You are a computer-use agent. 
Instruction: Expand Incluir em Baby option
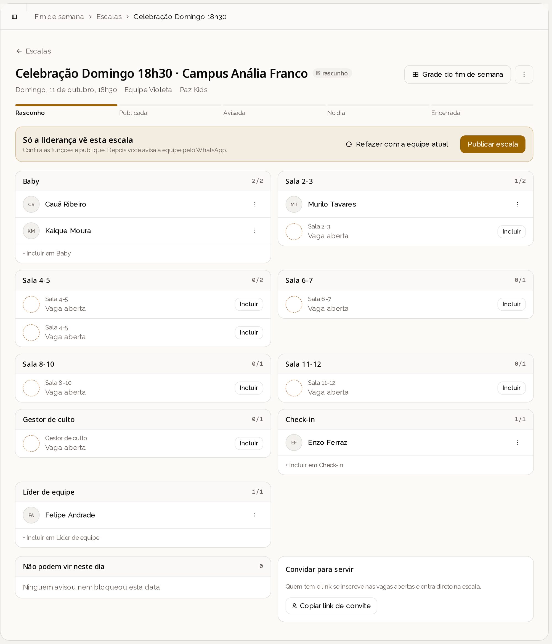47,253
